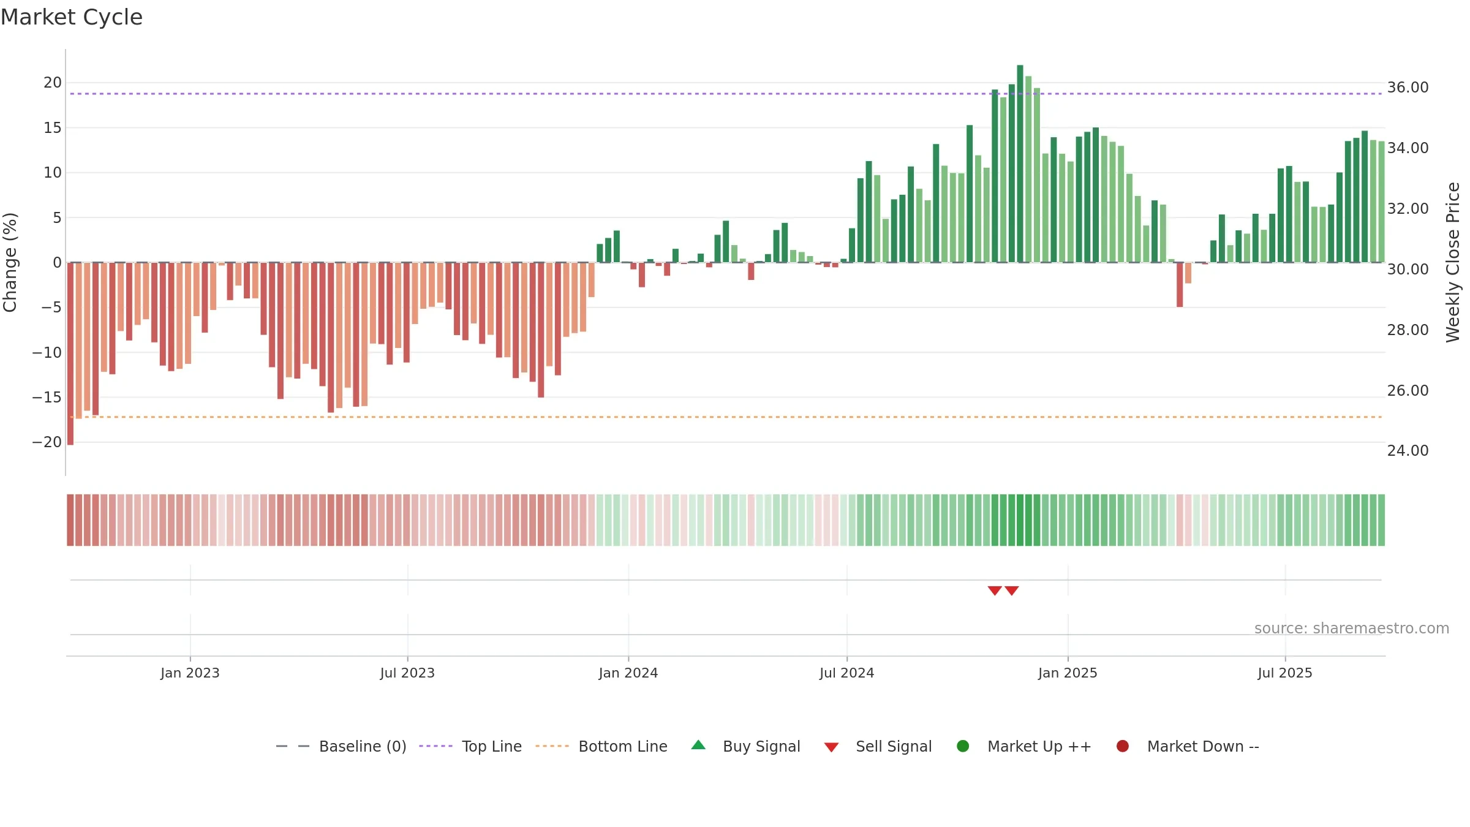The height and width of the screenshot is (827, 1470).
Task: Click the 34.00 price label
Action: tap(1408, 148)
